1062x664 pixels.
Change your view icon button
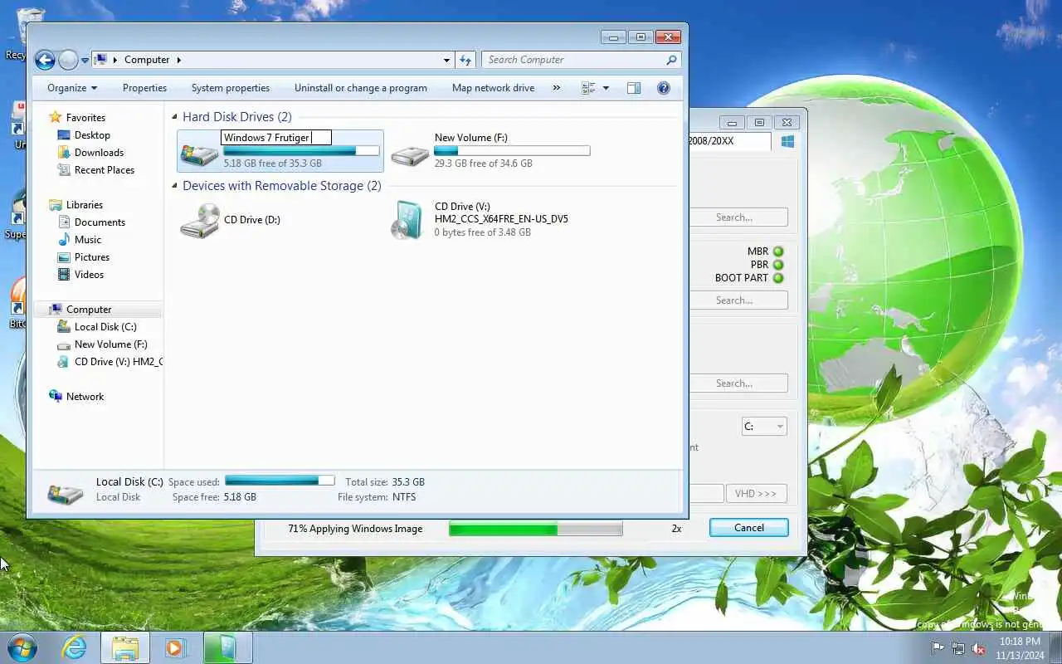[x=588, y=88]
